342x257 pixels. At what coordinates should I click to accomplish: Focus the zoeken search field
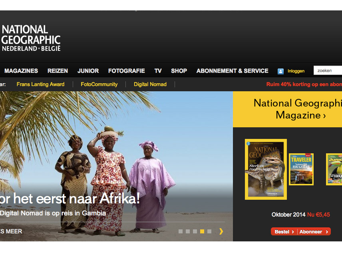(328, 70)
